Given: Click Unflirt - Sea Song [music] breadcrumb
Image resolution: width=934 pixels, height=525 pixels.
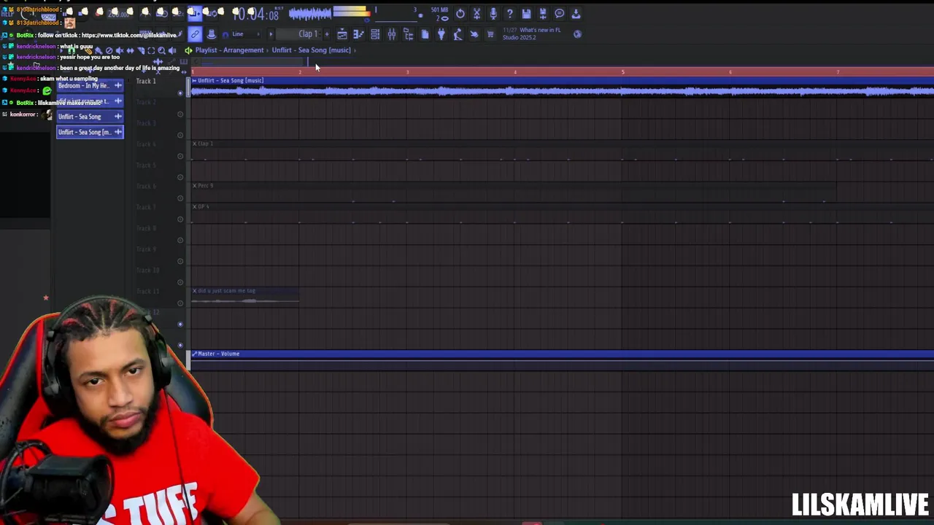Looking at the screenshot, I should pyautogui.click(x=312, y=50).
